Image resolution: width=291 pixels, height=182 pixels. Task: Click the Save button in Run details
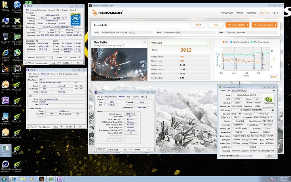[x=216, y=25]
